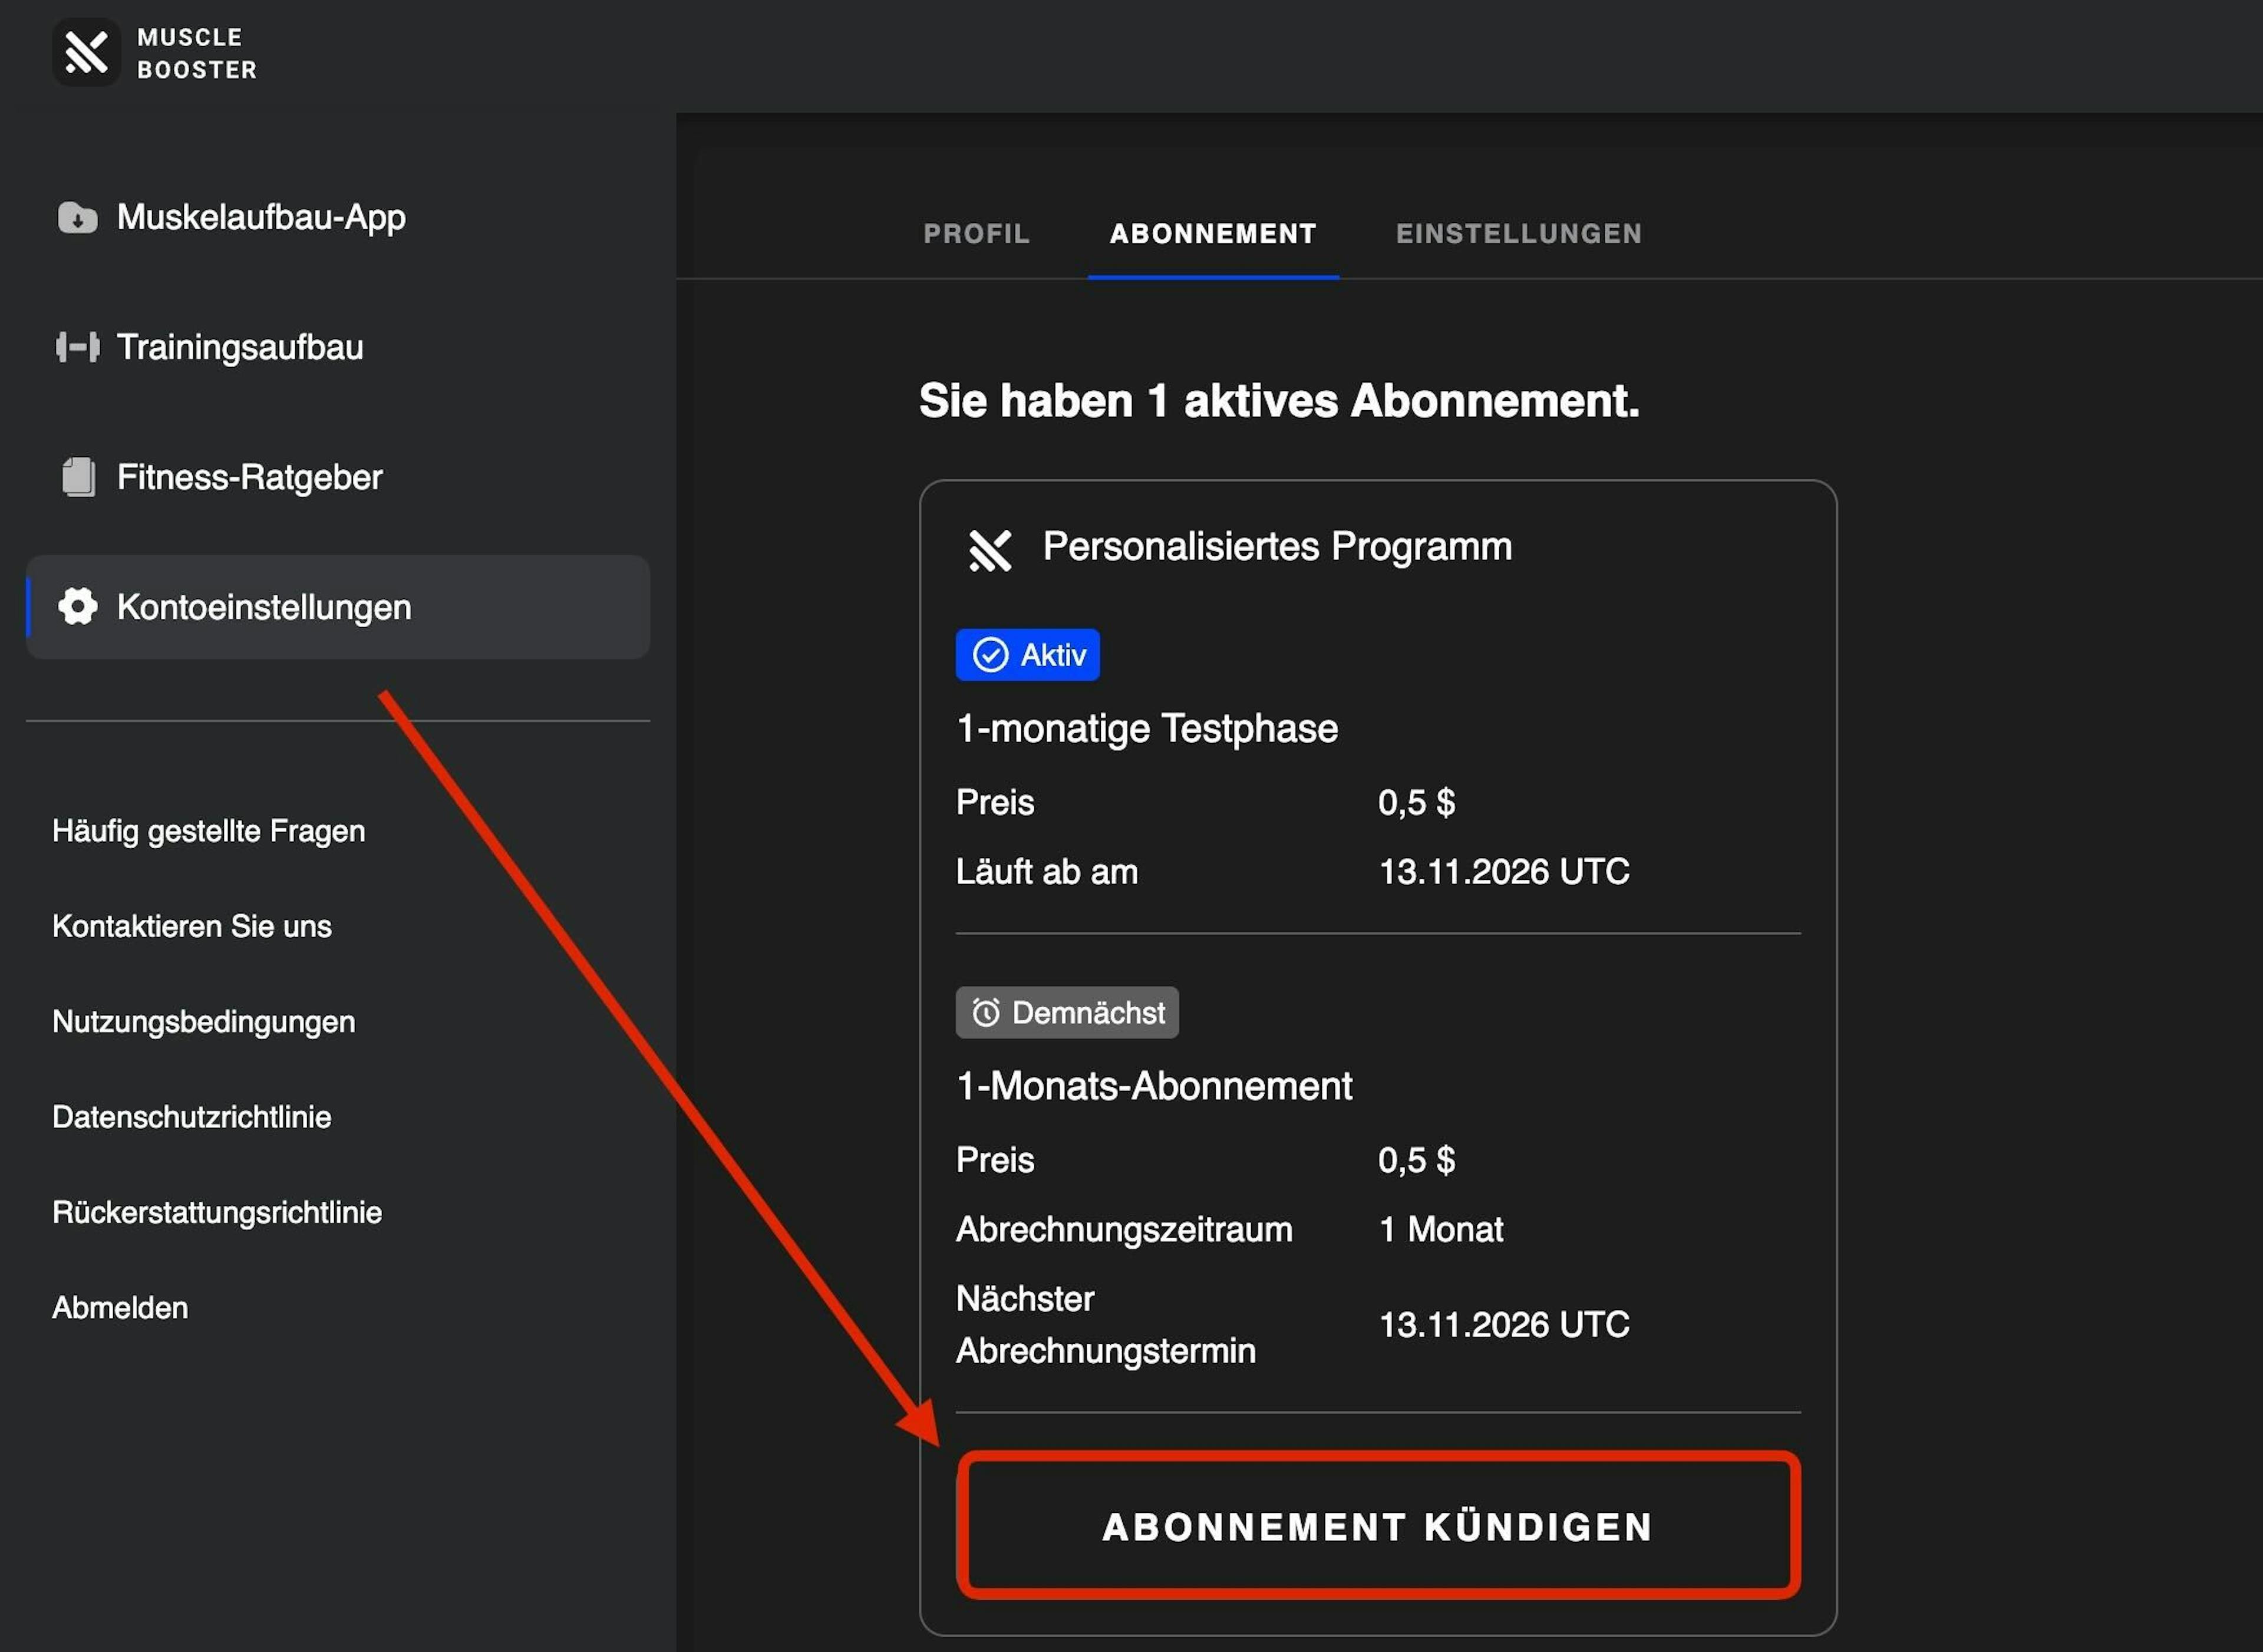View the Datenschutzrichtlinie page
This screenshot has width=2263, height=1652.
coord(191,1117)
